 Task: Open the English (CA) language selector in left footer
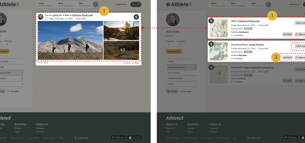(x=81, y=138)
